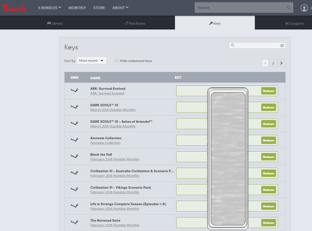This screenshot has height=231, width=312.
Task: Click Steam icon for The Norwood Suite
Action: (74, 222)
